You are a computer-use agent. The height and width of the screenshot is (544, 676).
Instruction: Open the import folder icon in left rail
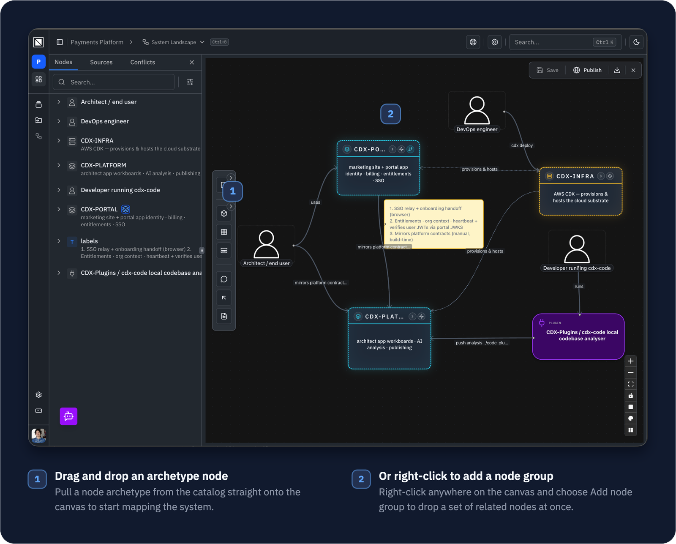point(38,120)
